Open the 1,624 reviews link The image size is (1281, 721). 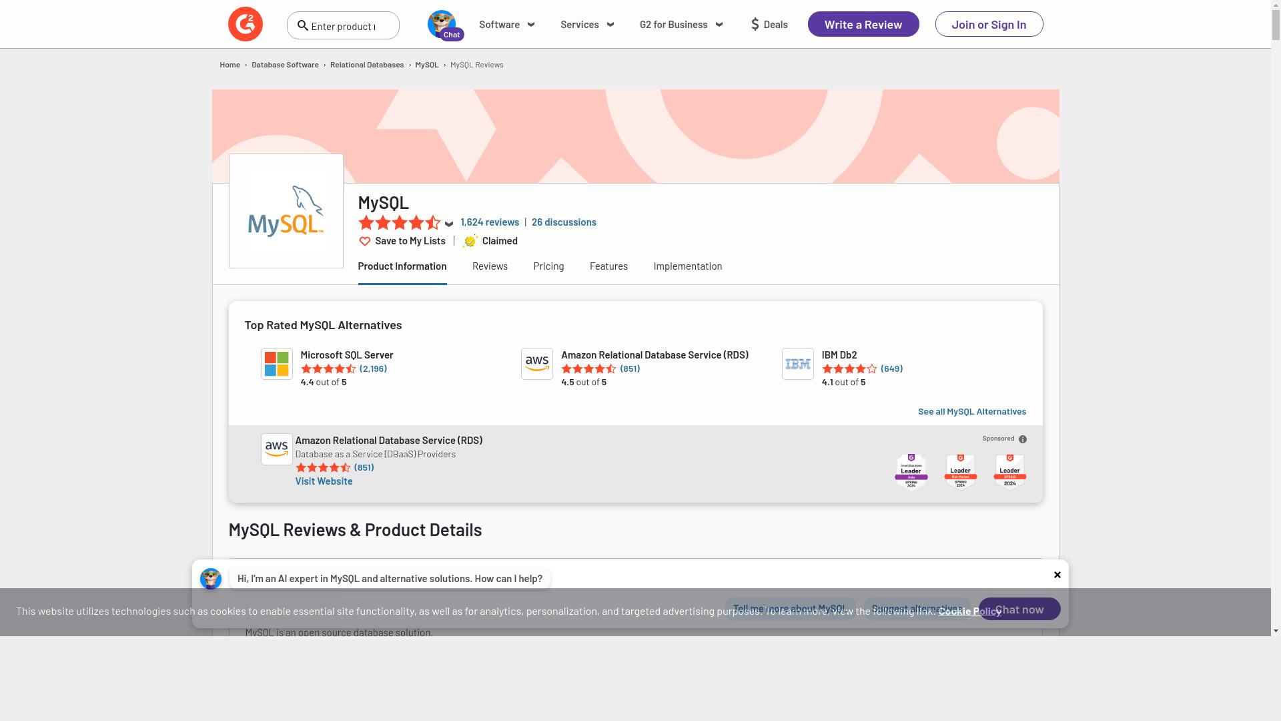pyautogui.click(x=489, y=222)
